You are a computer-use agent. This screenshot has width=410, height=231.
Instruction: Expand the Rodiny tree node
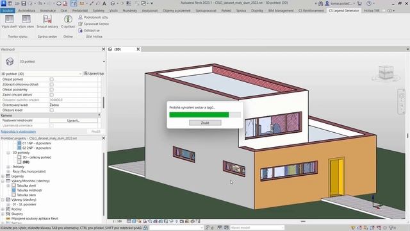click(3, 209)
